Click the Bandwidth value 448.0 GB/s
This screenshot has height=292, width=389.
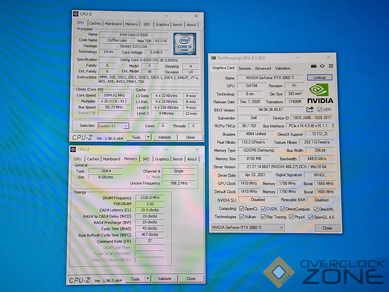click(x=317, y=159)
